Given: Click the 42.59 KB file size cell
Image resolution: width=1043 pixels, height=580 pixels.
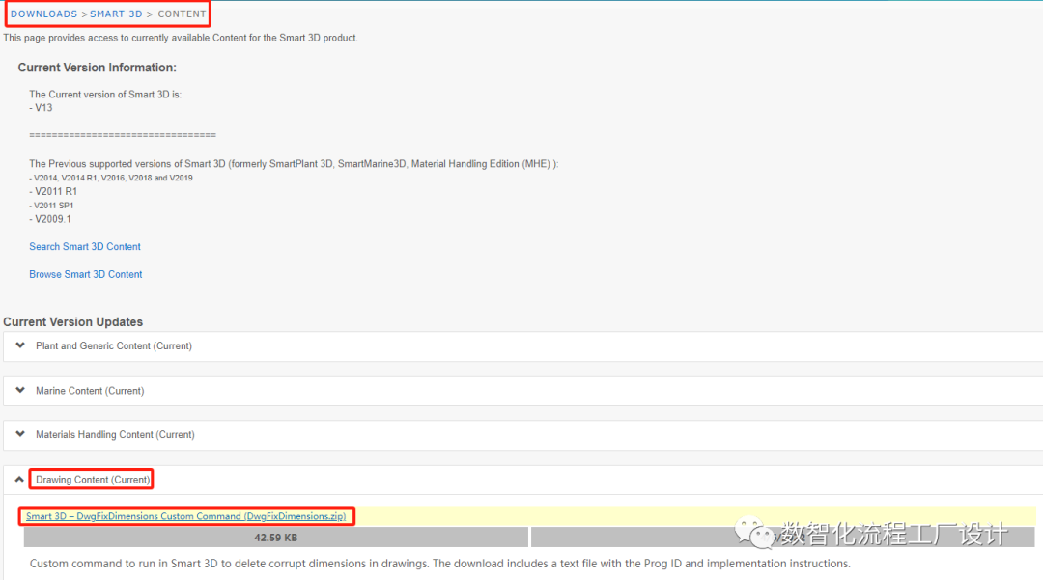Looking at the screenshot, I should (275, 538).
